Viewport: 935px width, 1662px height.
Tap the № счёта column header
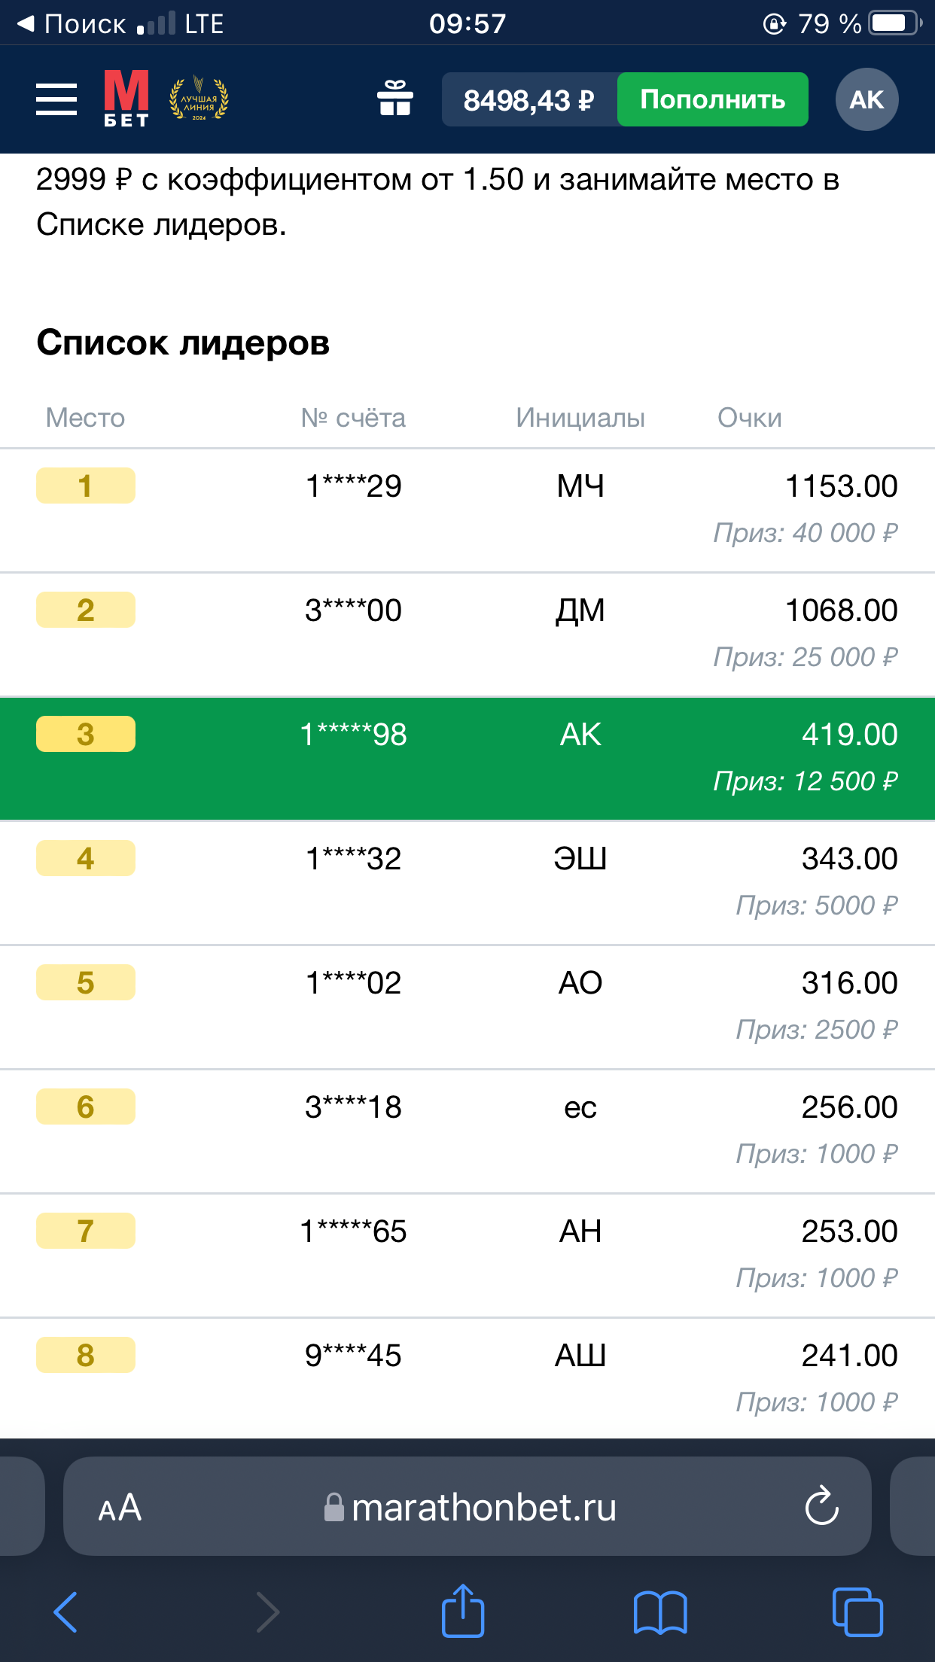click(353, 418)
